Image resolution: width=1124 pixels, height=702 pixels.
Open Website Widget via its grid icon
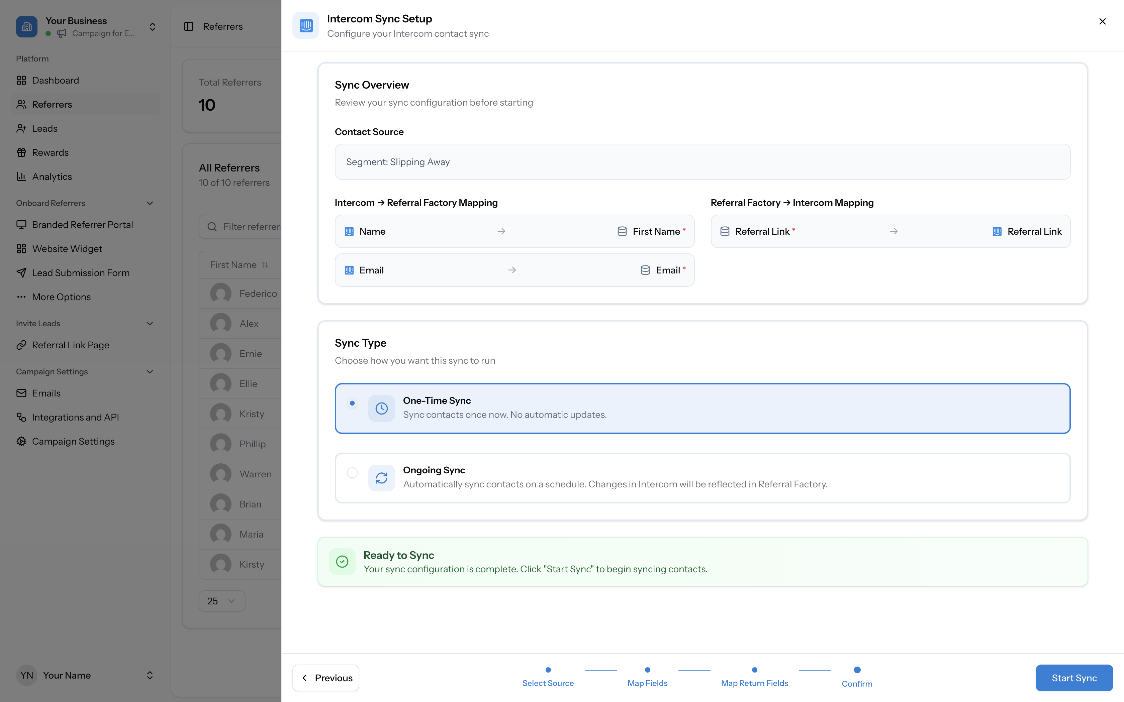[21, 248]
